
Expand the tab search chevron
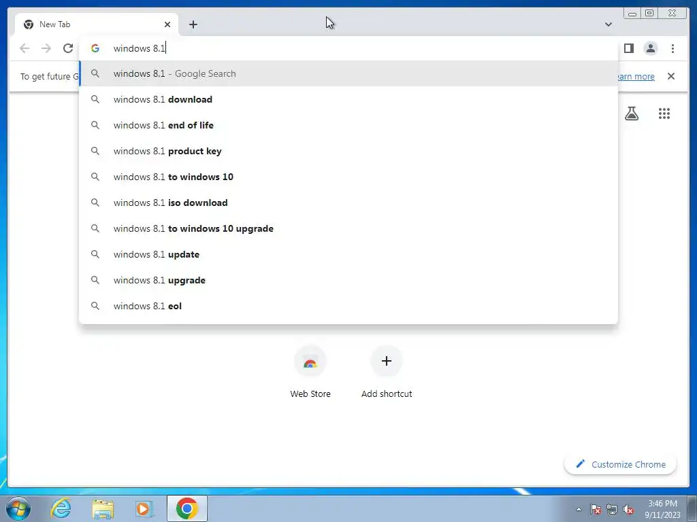tap(608, 24)
